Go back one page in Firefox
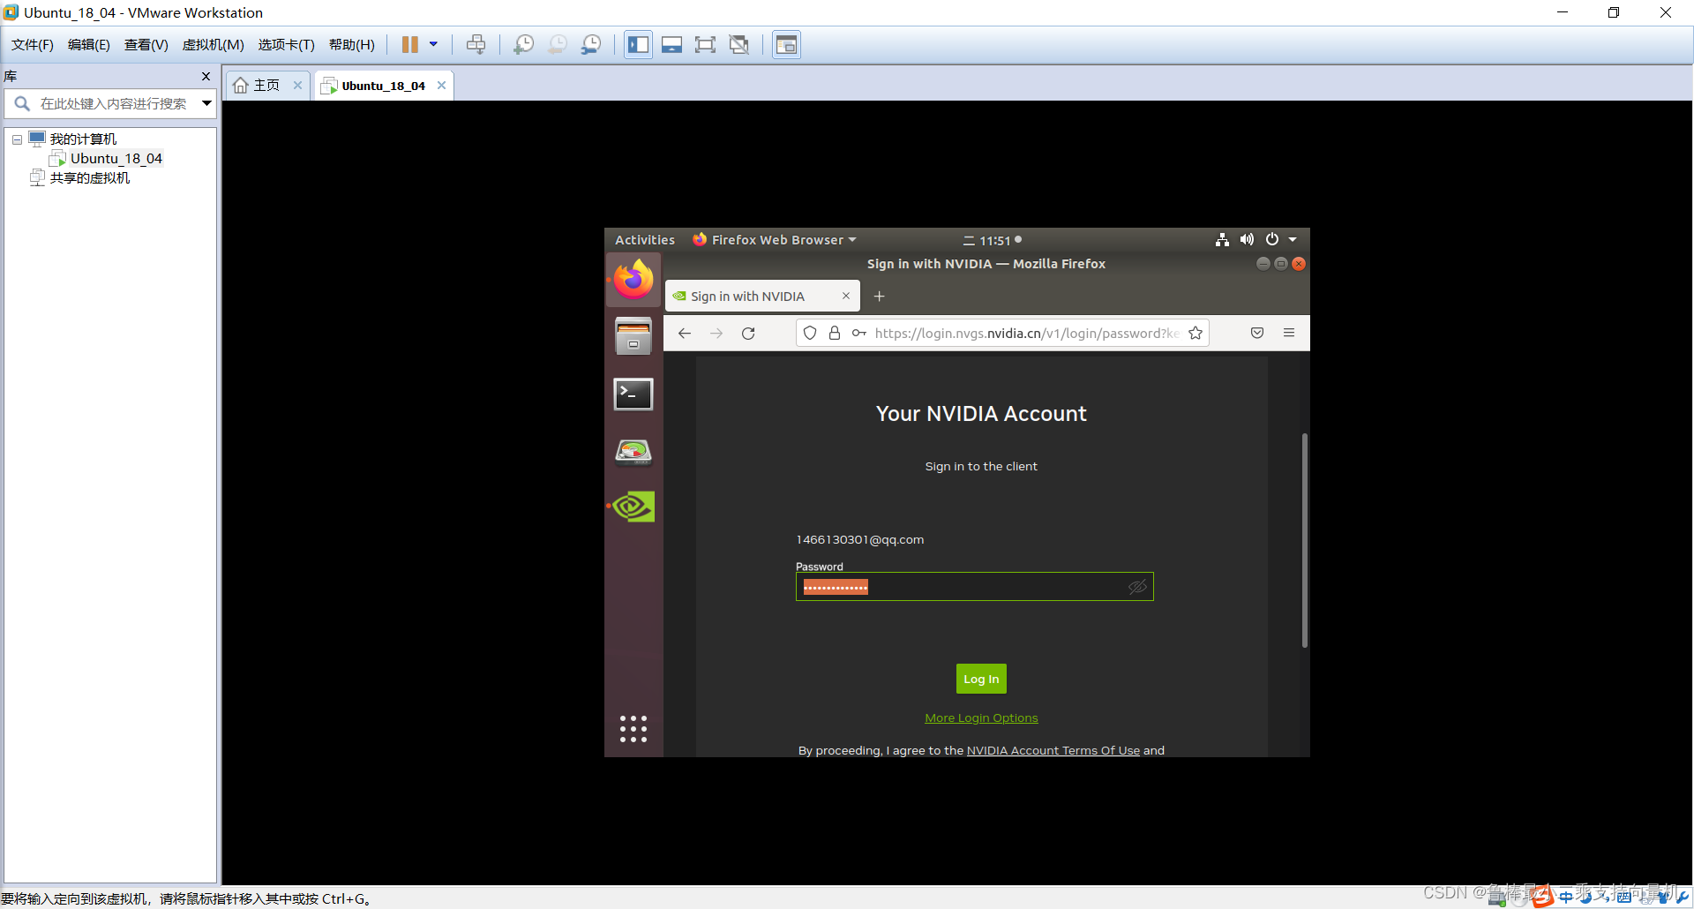Viewport: 1694px width, 909px height. click(x=685, y=333)
